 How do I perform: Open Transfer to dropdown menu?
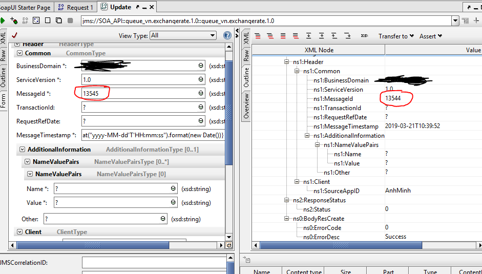tap(396, 36)
